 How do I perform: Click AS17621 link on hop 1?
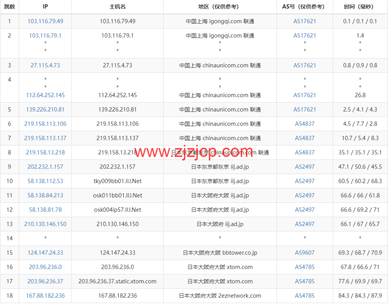point(305,21)
